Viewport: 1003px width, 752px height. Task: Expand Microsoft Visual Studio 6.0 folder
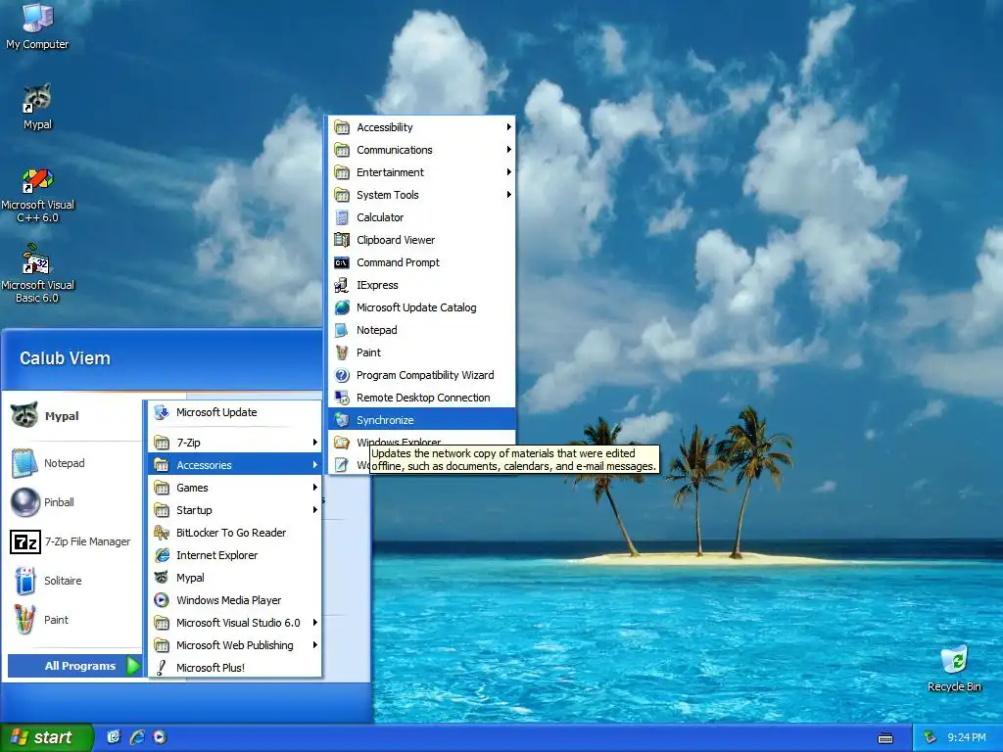click(x=235, y=623)
